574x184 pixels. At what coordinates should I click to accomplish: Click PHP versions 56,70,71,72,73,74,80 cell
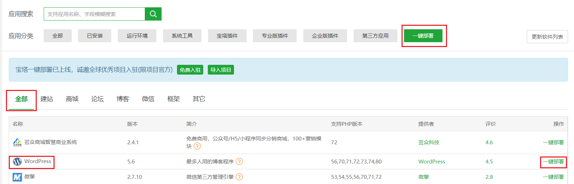[356, 162]
